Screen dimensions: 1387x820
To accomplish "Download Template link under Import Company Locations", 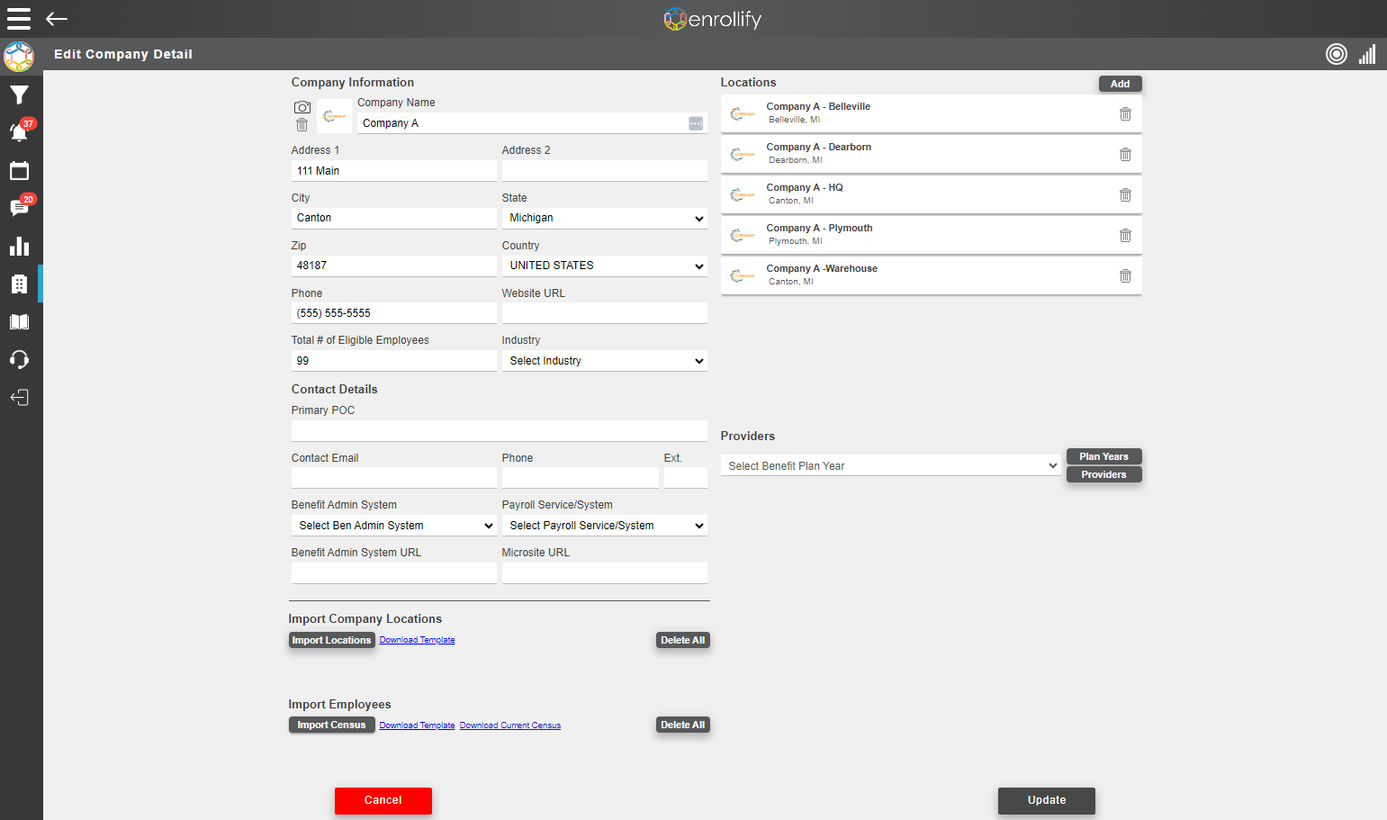I will point(418,640).
